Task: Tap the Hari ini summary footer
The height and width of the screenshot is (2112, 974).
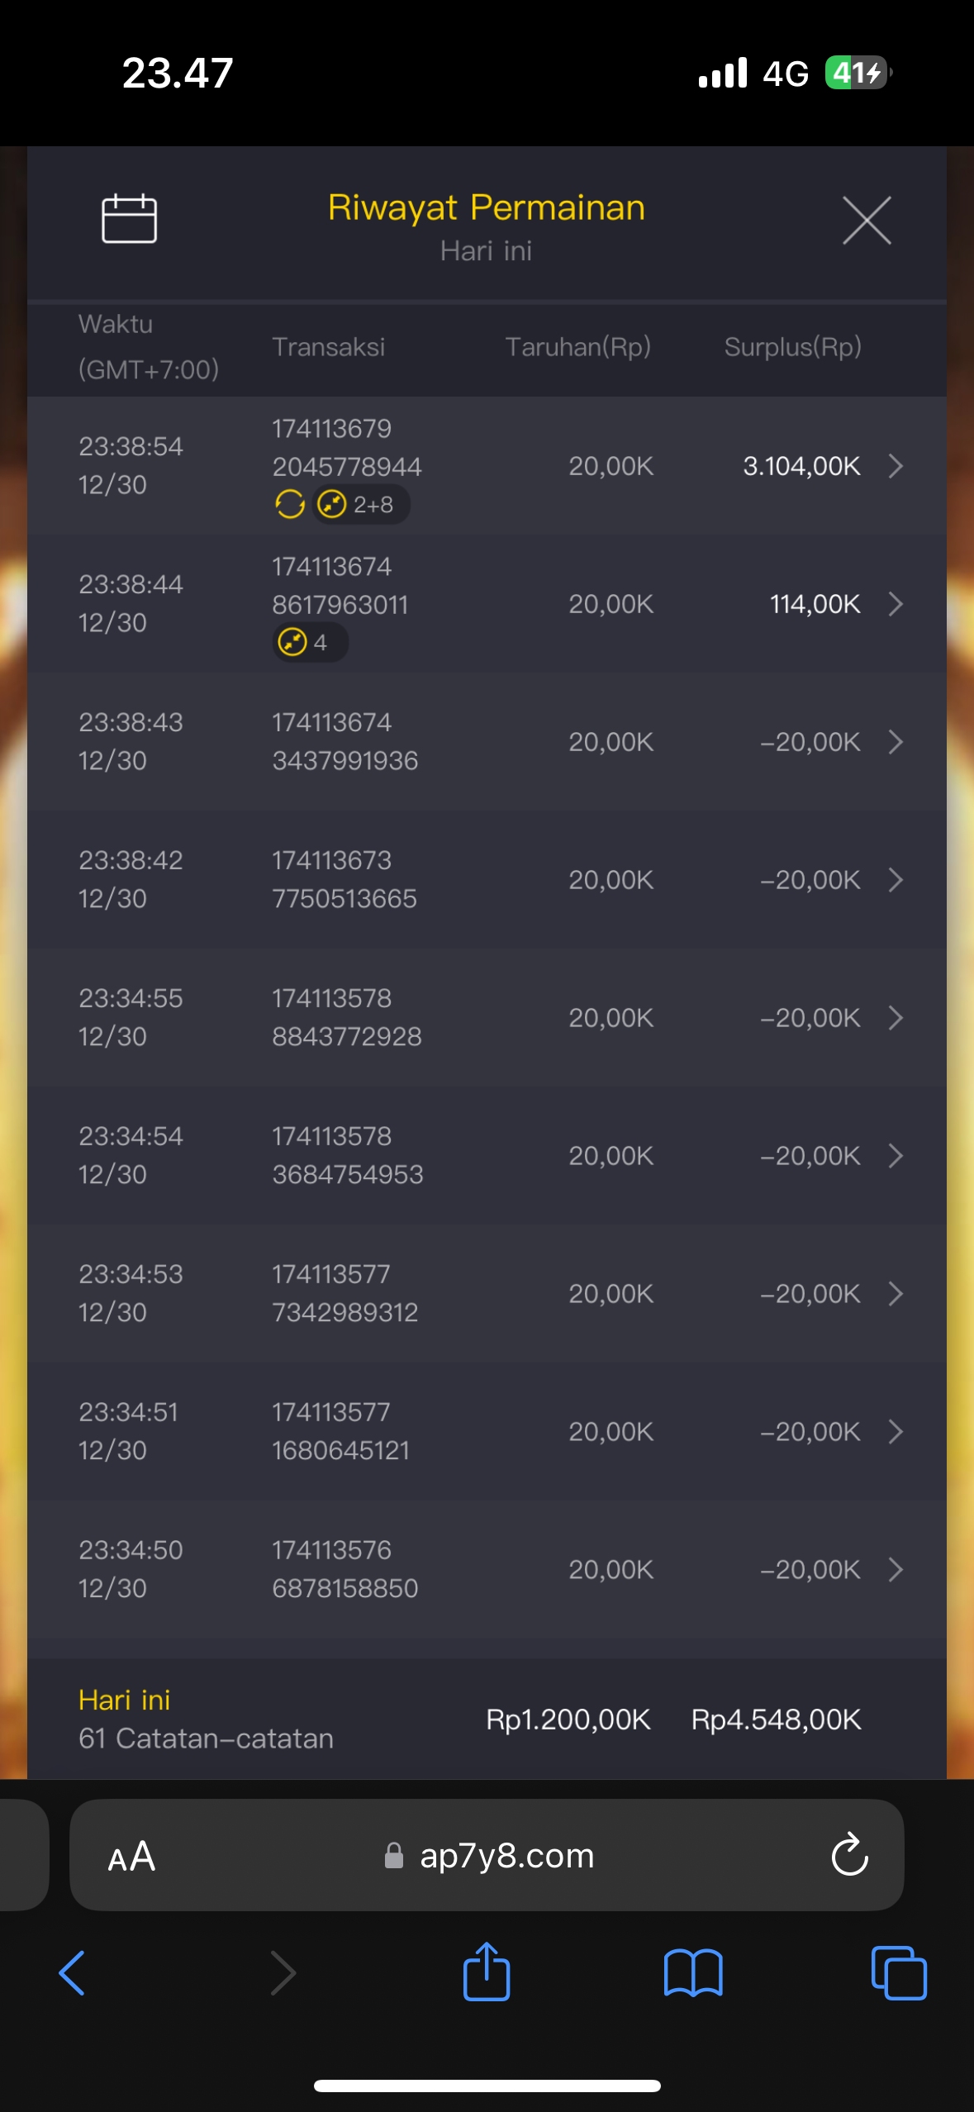Action: tap(207, 1719)
